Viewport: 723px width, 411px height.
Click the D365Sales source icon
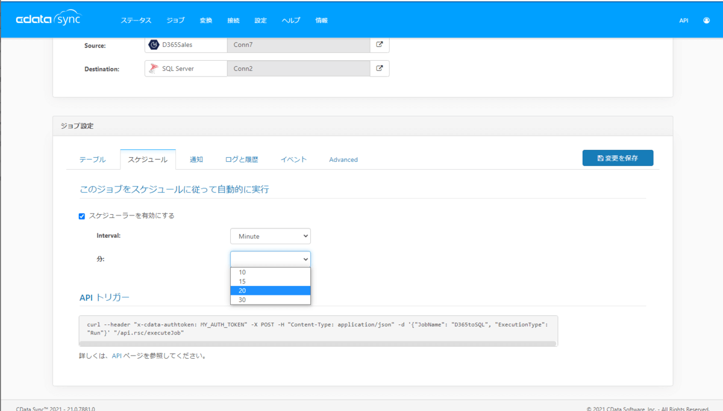pos(154,45)
